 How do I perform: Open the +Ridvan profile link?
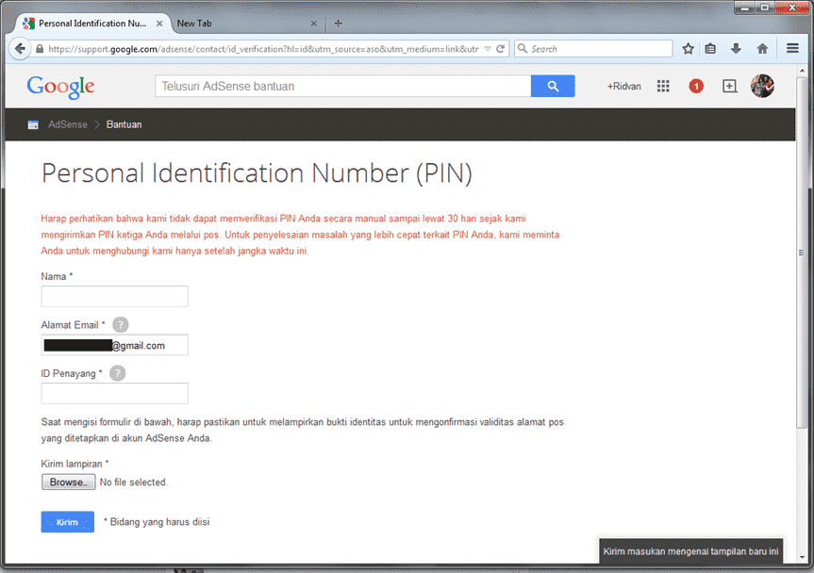click(624, 86)
